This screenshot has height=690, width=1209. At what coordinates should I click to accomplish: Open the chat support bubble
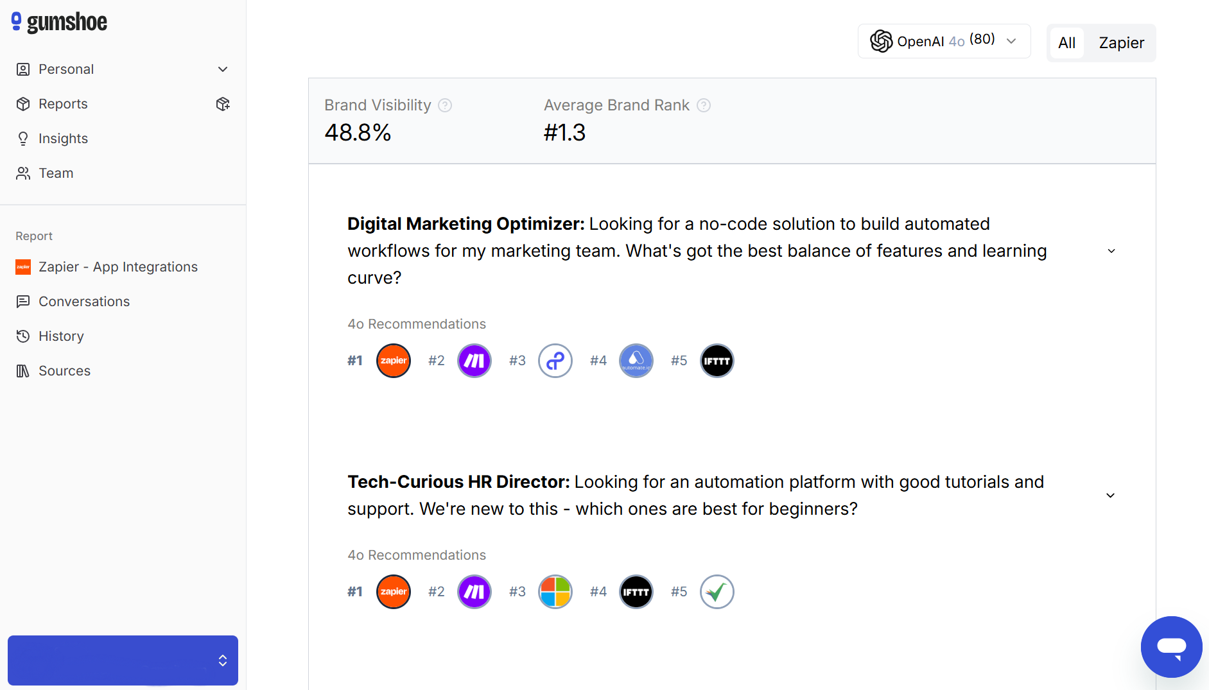[1171, 646]
